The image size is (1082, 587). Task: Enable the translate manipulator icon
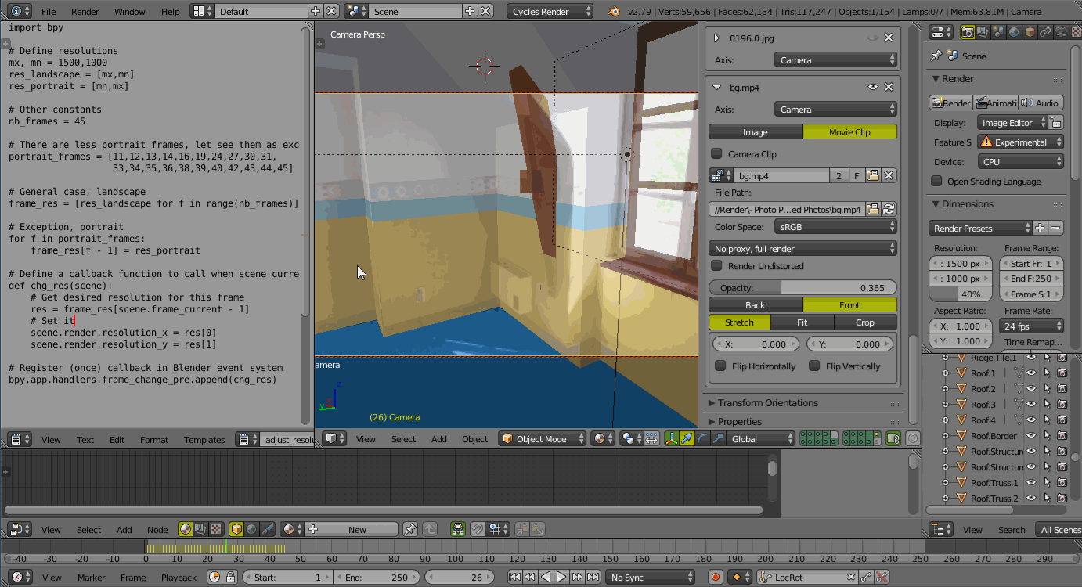click(x=687, y=438)
